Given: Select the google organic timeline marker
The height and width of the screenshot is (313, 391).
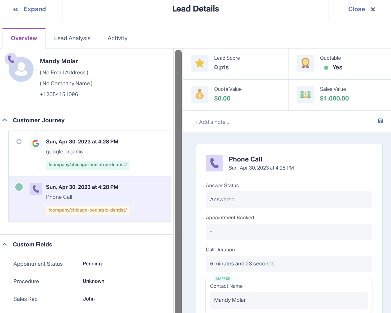Looking at the screenshot, I should tap(19, 142).
